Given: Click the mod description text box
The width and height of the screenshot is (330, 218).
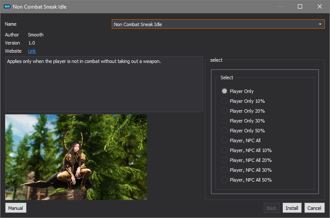Looking at the screenshot, I should pos(104,84).
